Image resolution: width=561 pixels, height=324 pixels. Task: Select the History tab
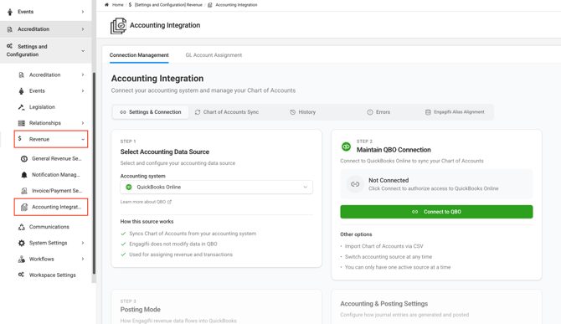click(x=302, y=112)
